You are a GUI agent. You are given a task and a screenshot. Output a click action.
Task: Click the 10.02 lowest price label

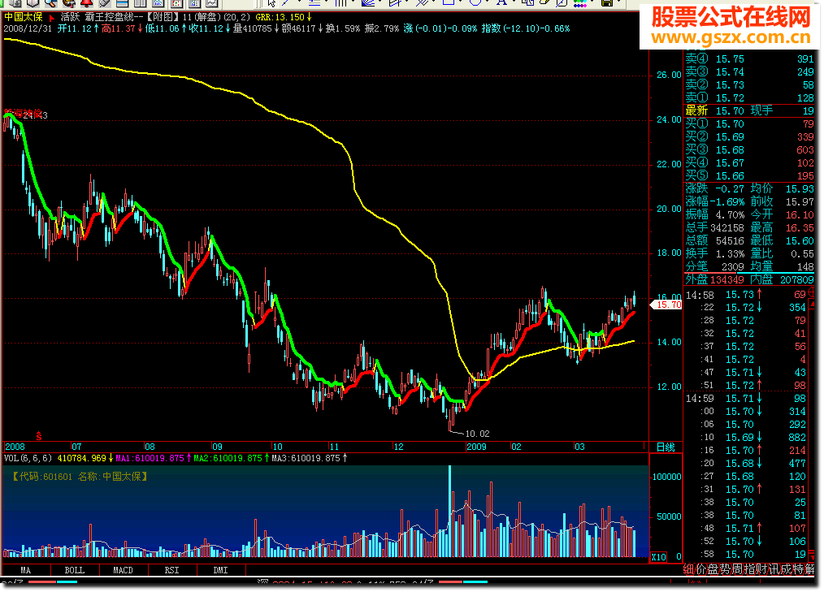[476, 434]
